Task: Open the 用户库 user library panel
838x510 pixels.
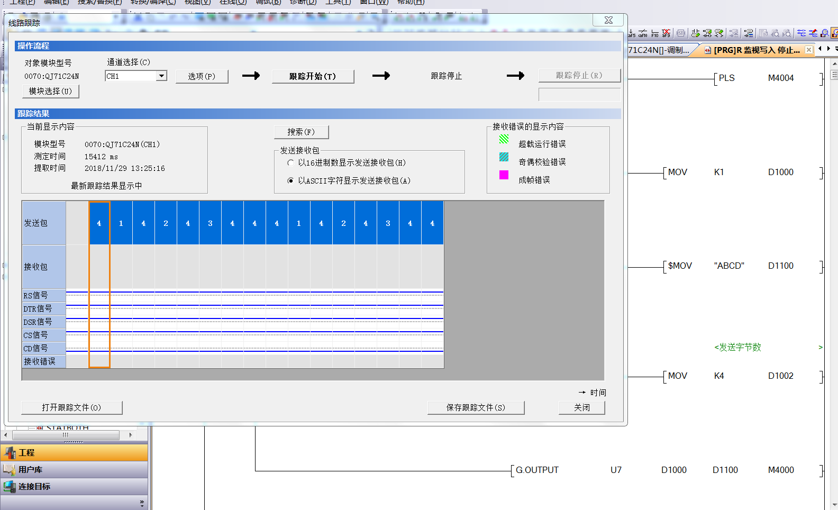Action: point(30,470)
